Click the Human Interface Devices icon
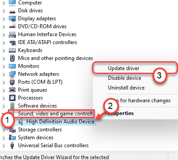 (12, 35)
